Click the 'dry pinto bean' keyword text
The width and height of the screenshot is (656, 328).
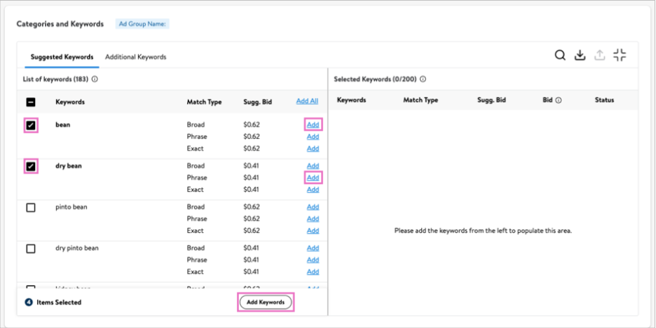coord(77,248)
